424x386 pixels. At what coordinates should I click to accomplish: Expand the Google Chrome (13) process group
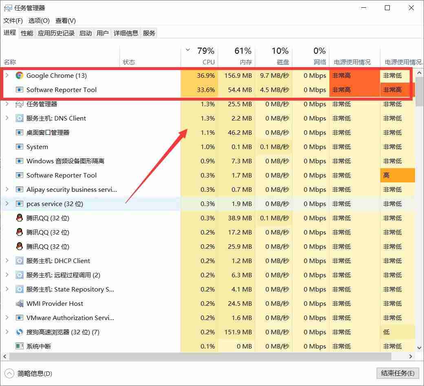[x=7, y=75]
